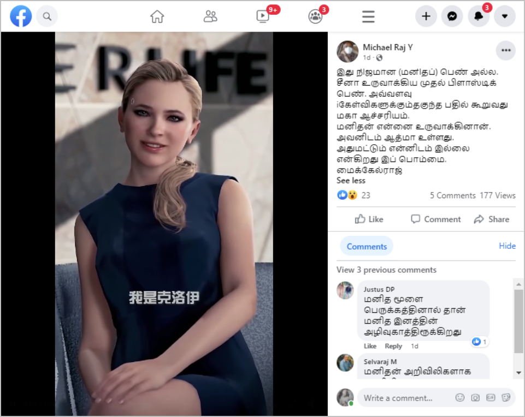View the like reaction icon list

point(342,195)
